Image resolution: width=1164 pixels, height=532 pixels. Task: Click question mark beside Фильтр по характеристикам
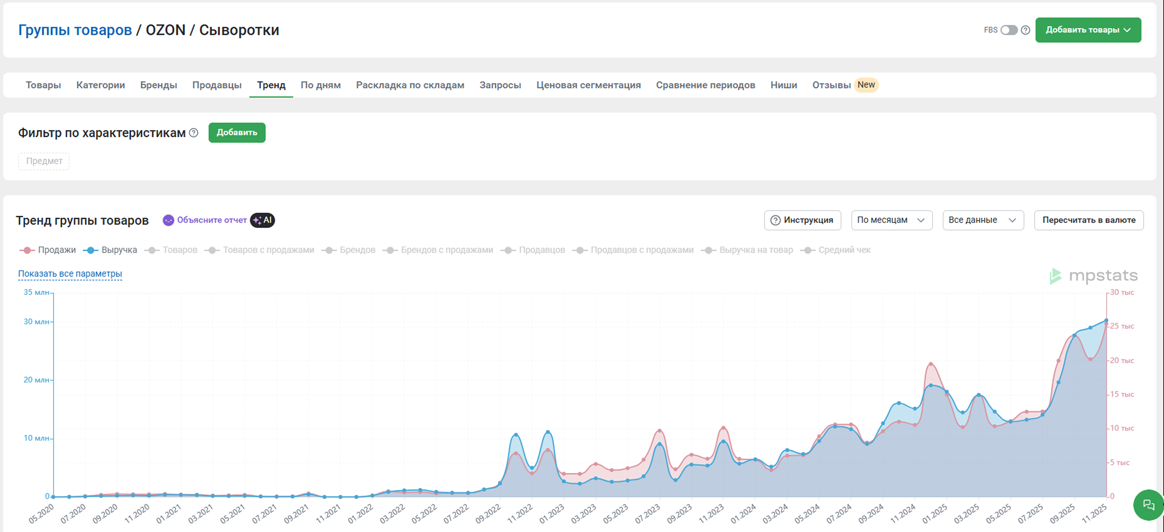coord(193,133)
